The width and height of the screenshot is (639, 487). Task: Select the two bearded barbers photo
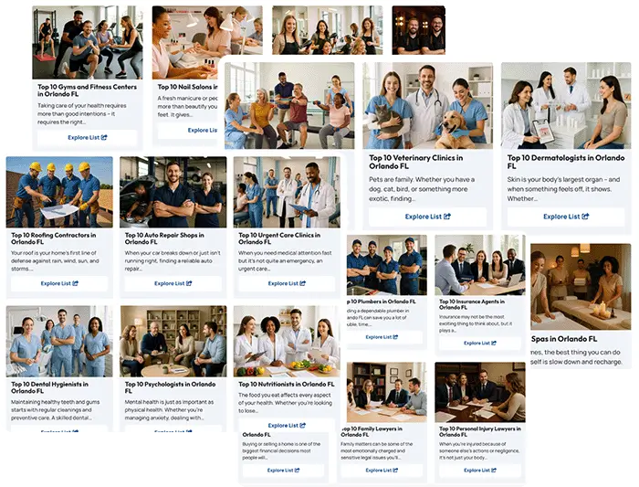point(418,30)
